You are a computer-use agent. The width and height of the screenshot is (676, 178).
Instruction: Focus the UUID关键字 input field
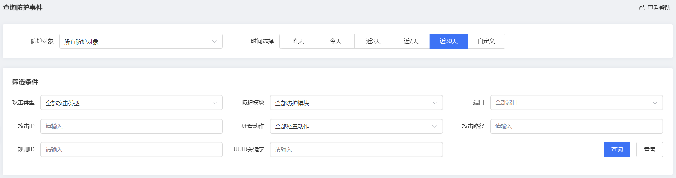click(x=356, y=150)
